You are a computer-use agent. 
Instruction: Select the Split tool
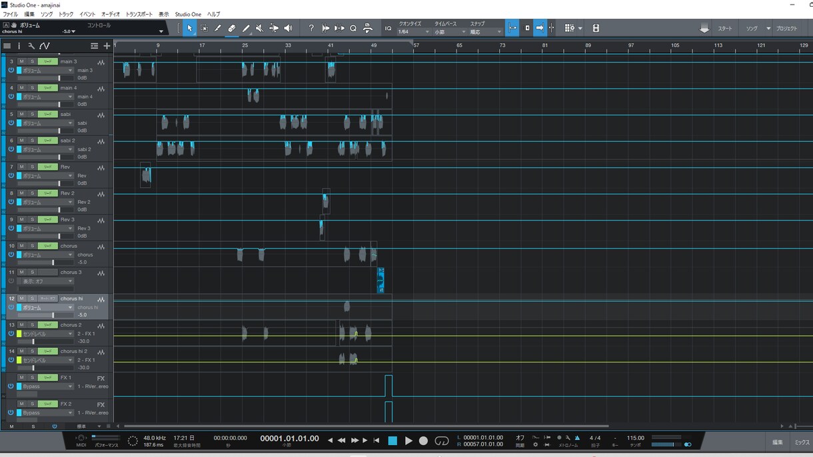point(218,28)
